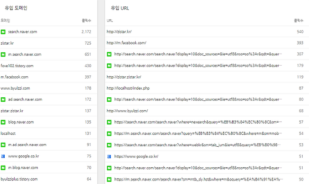Click the 유입 URL section title

(120, 8)
